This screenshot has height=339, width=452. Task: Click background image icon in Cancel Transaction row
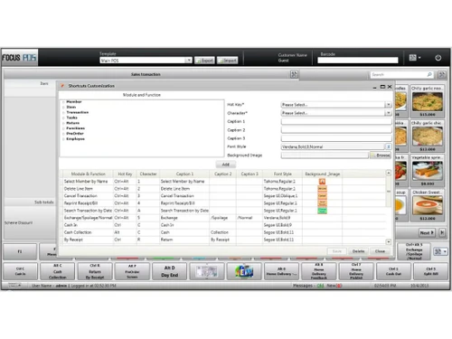tap(322, 196)
